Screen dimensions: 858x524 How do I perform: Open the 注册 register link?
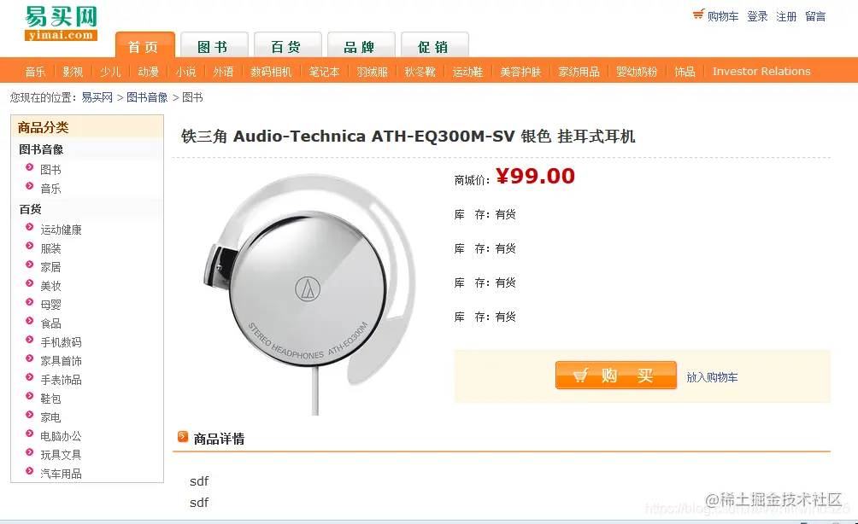point(786,16)
